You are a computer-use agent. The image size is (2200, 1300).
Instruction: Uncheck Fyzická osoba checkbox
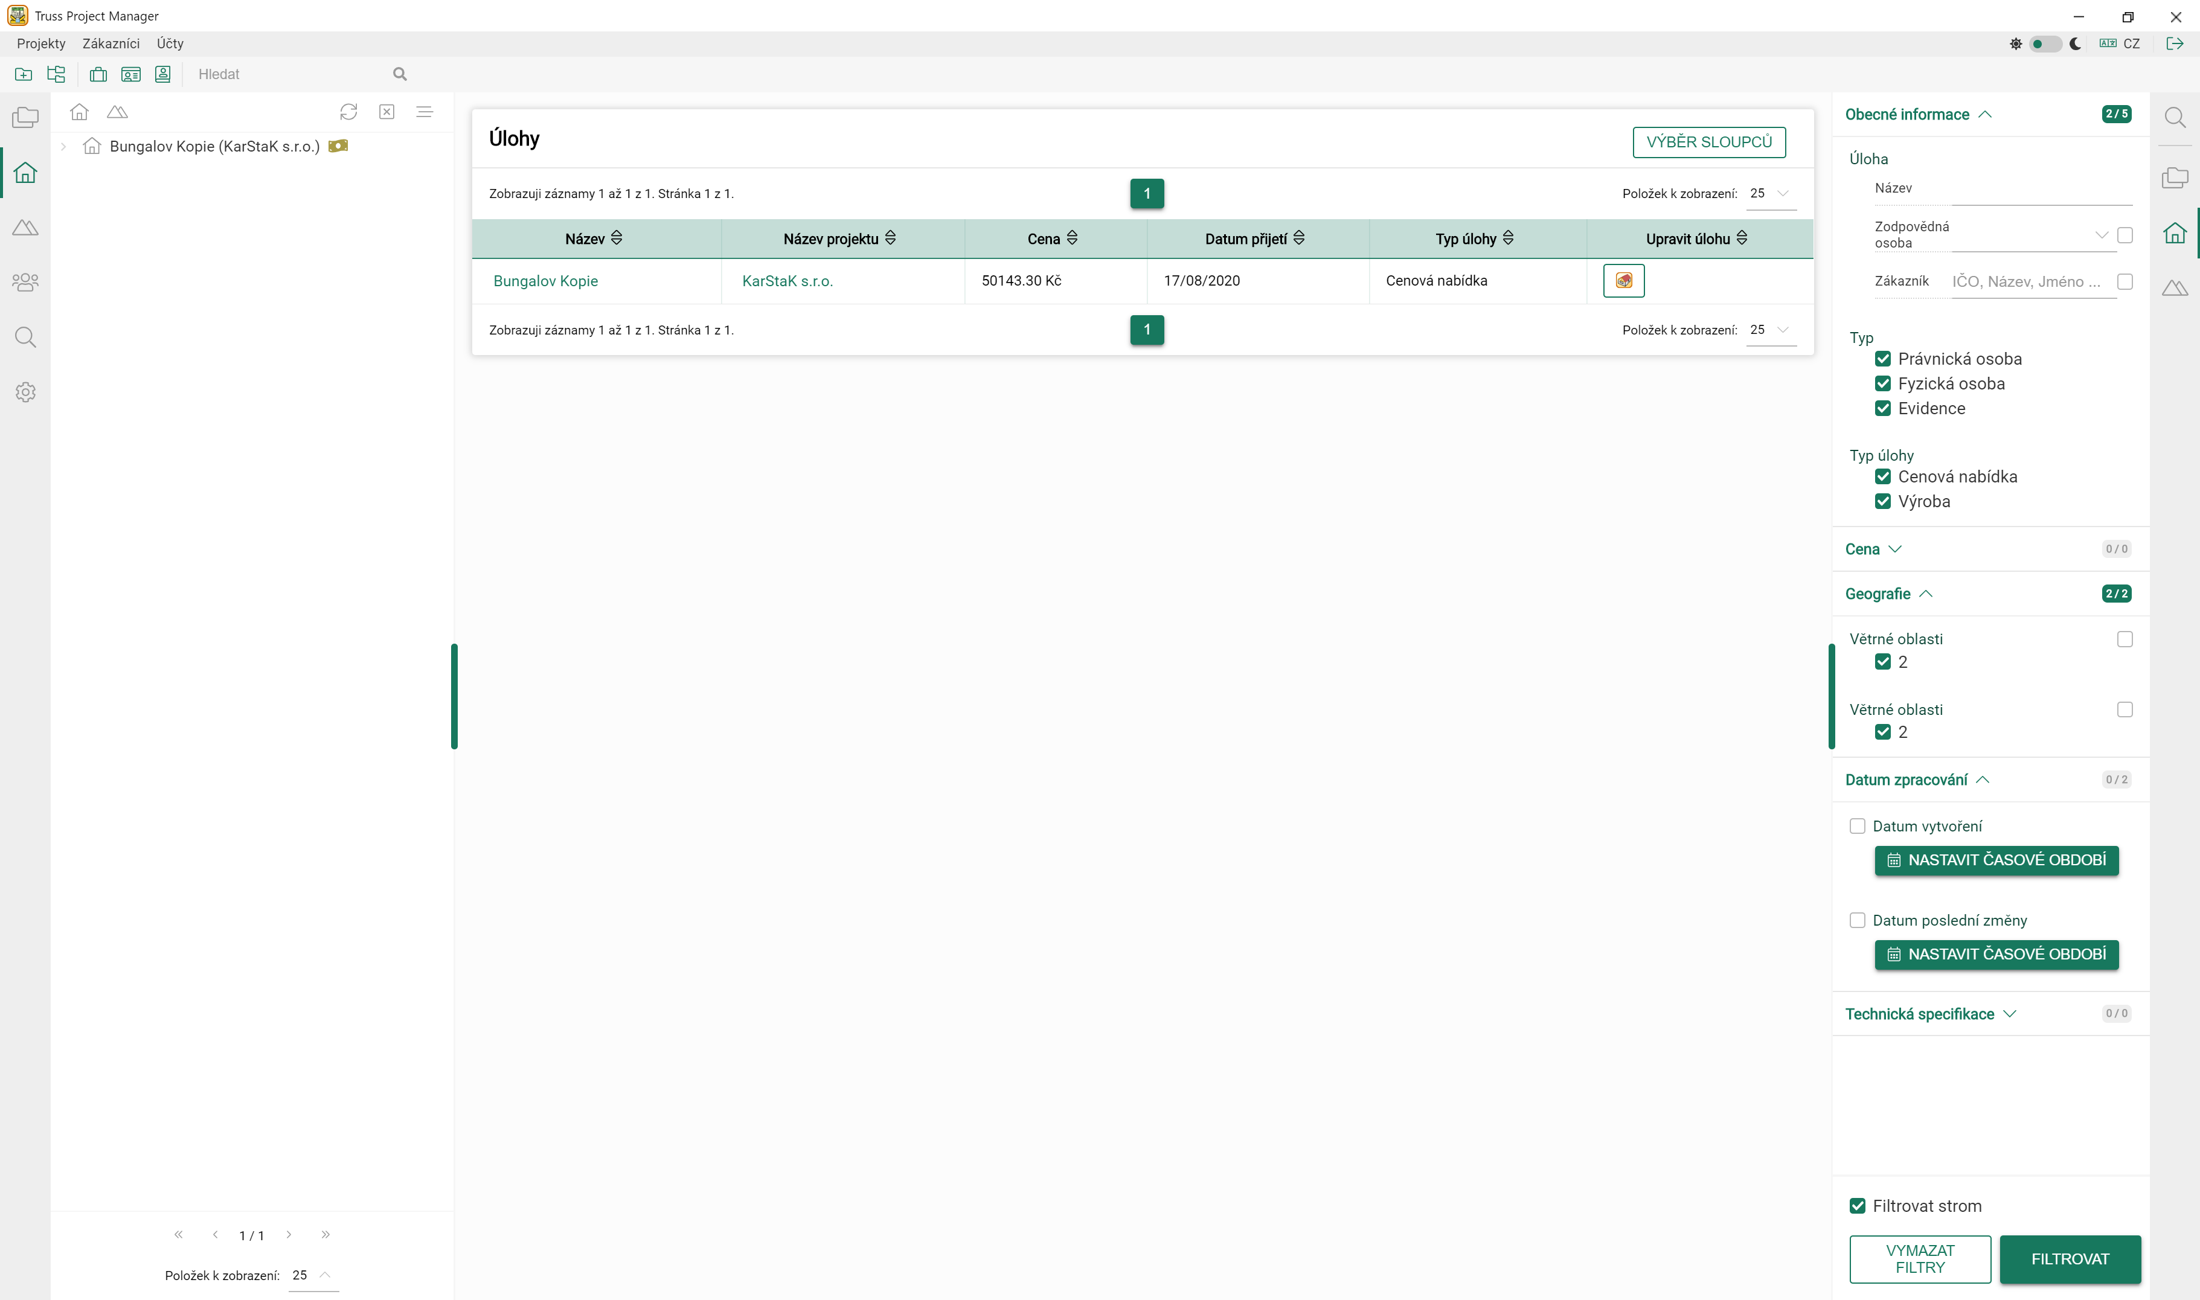tap(1883, 383)
